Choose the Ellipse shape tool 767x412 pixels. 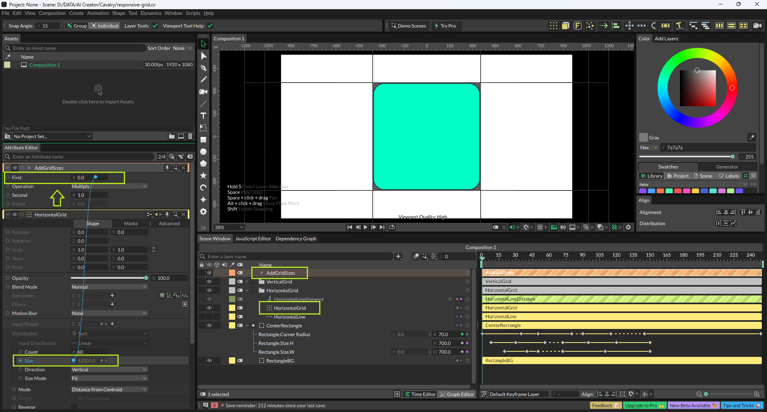coord(203,152)
